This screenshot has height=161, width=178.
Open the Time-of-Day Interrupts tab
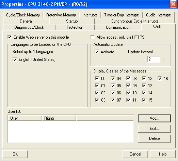pos(122,15)
